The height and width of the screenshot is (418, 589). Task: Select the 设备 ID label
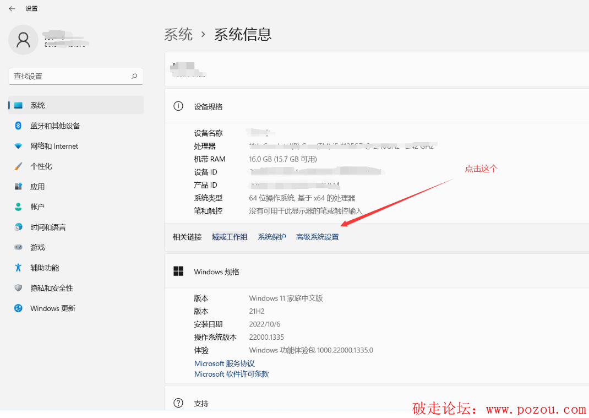pyautogui.click(x=205, y=172)
